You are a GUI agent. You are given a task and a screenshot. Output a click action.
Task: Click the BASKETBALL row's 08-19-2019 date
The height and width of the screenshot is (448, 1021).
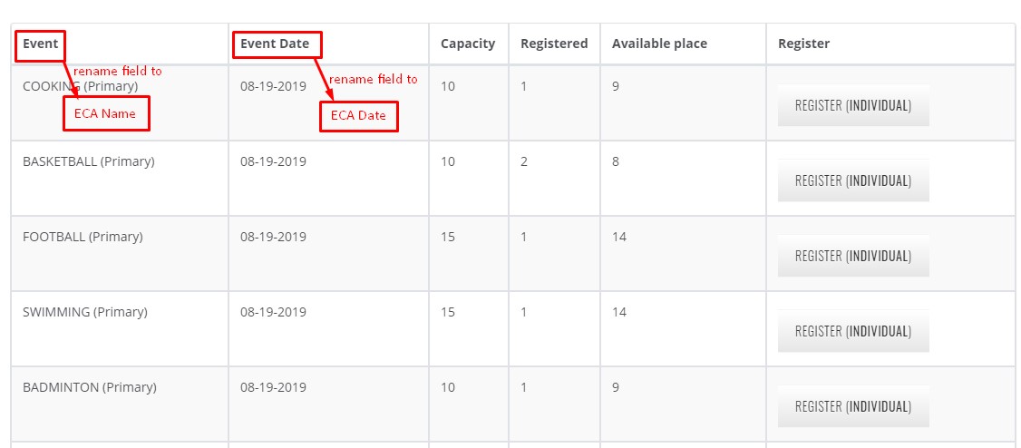point(273,162)
